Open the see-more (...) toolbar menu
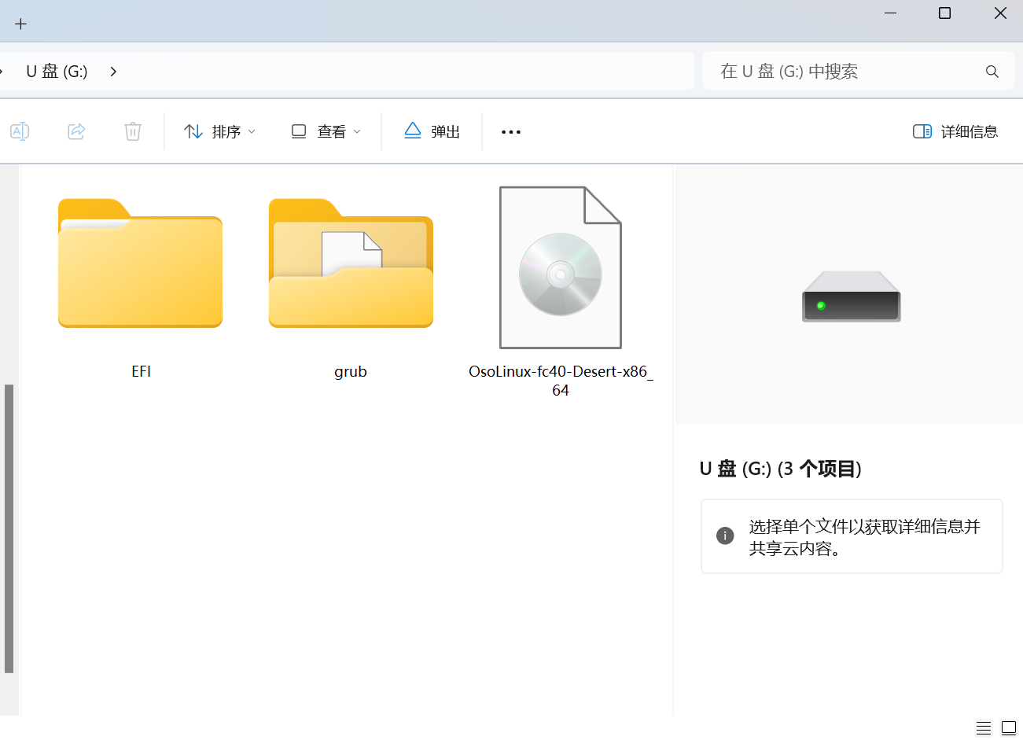This screenshot has height=740, width=1023. click(510, 131)
